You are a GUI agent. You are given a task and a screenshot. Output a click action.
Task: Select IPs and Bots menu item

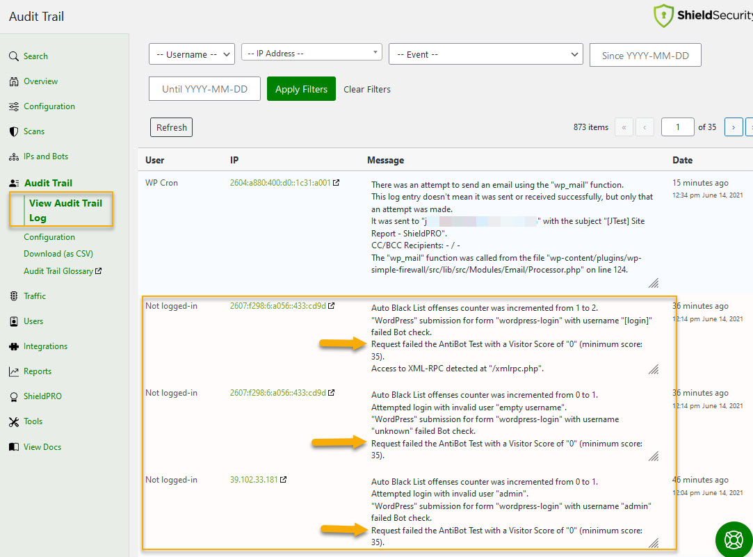(46, 156)
